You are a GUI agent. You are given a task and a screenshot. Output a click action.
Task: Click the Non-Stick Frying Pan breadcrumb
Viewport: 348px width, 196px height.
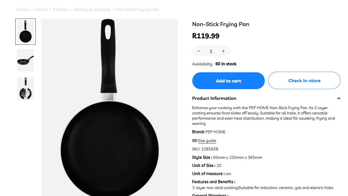pos(137,10)
